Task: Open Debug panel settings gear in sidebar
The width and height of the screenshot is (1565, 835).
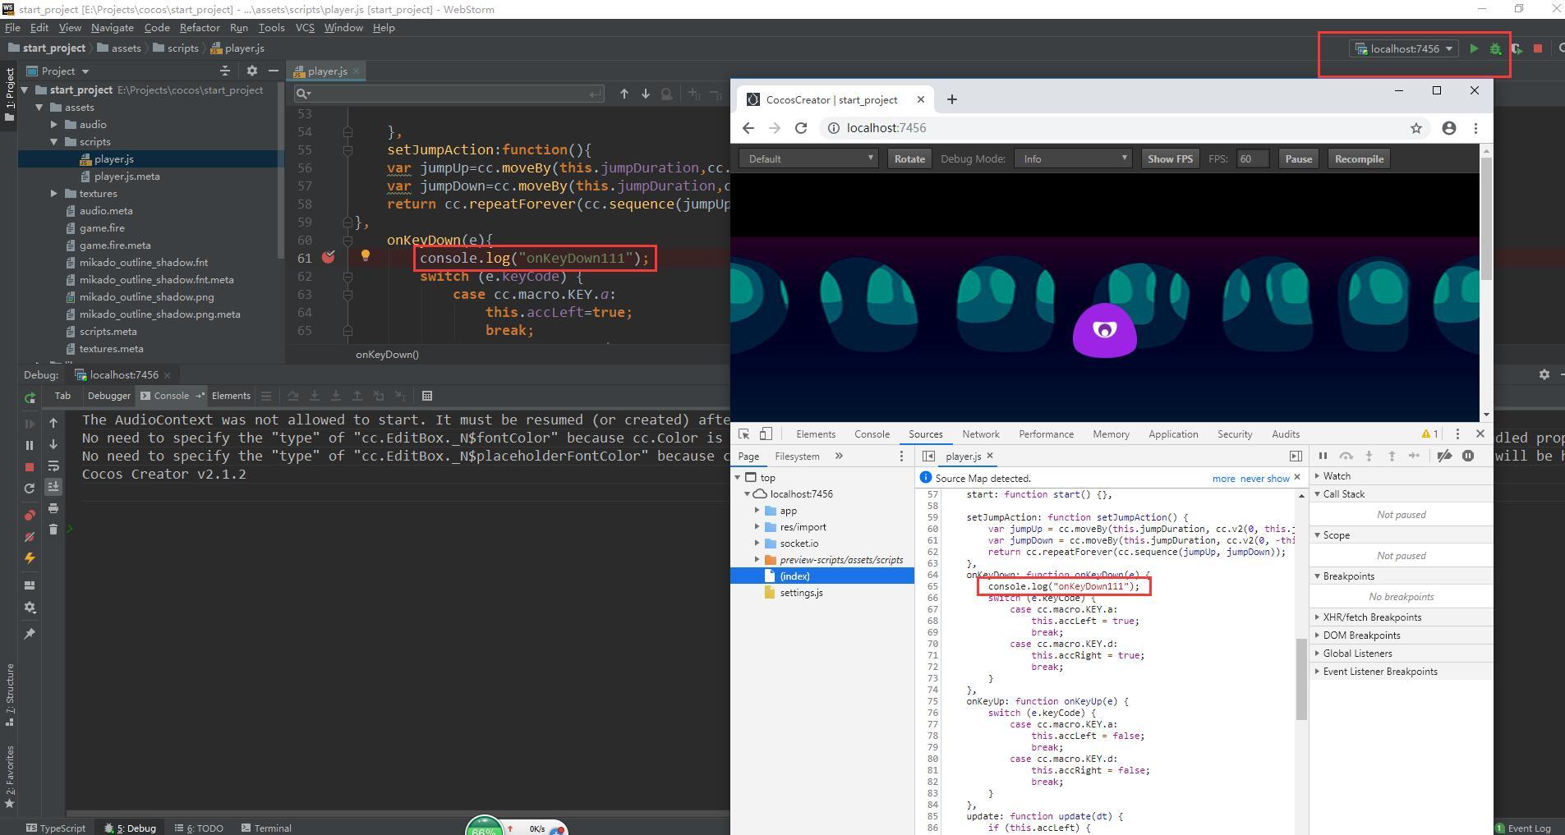Action: (30, 608)
